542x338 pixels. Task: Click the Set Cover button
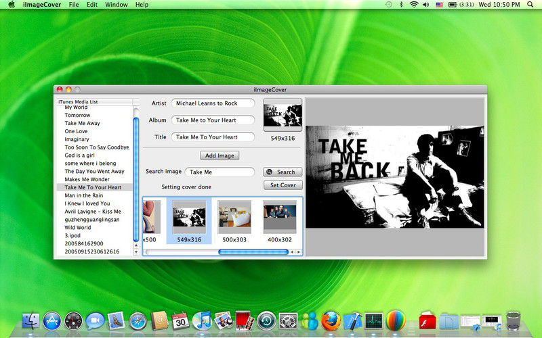pos(283,185)
